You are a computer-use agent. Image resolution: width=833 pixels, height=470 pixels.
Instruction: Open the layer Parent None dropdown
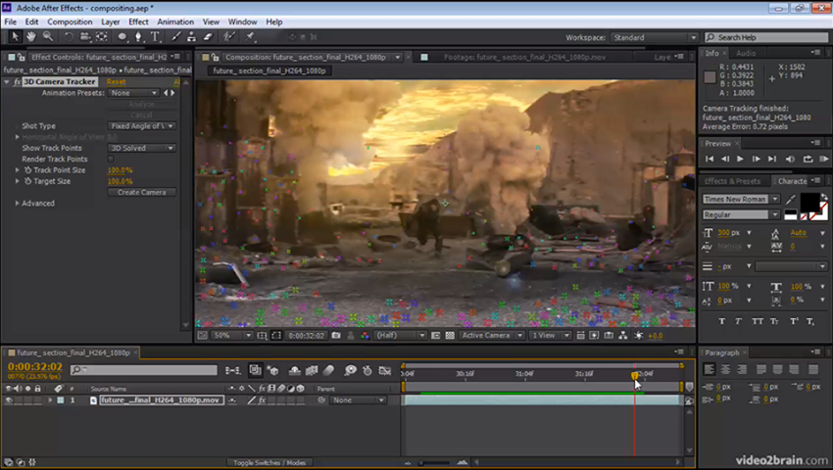tap(358, 399)
